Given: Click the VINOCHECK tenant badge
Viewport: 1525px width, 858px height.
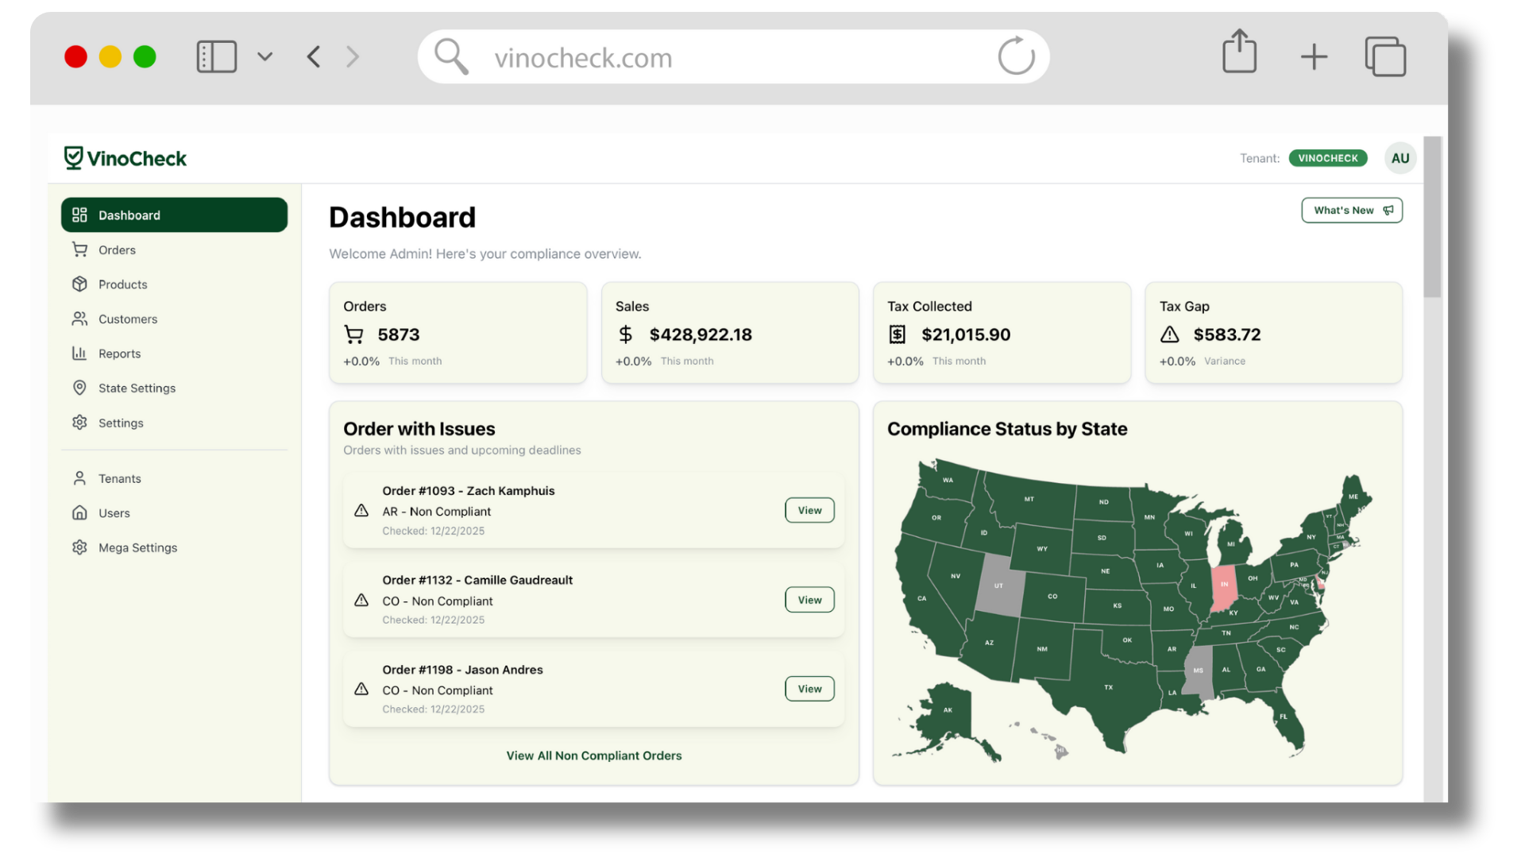Looking at the screenshot, I should (x=1327, y=158).
